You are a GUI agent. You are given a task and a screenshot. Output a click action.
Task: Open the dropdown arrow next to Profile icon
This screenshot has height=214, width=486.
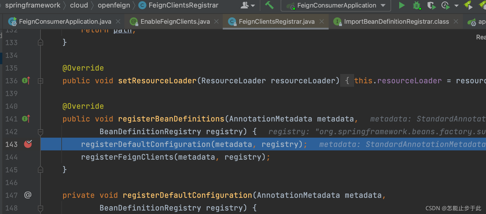point(456,6)
